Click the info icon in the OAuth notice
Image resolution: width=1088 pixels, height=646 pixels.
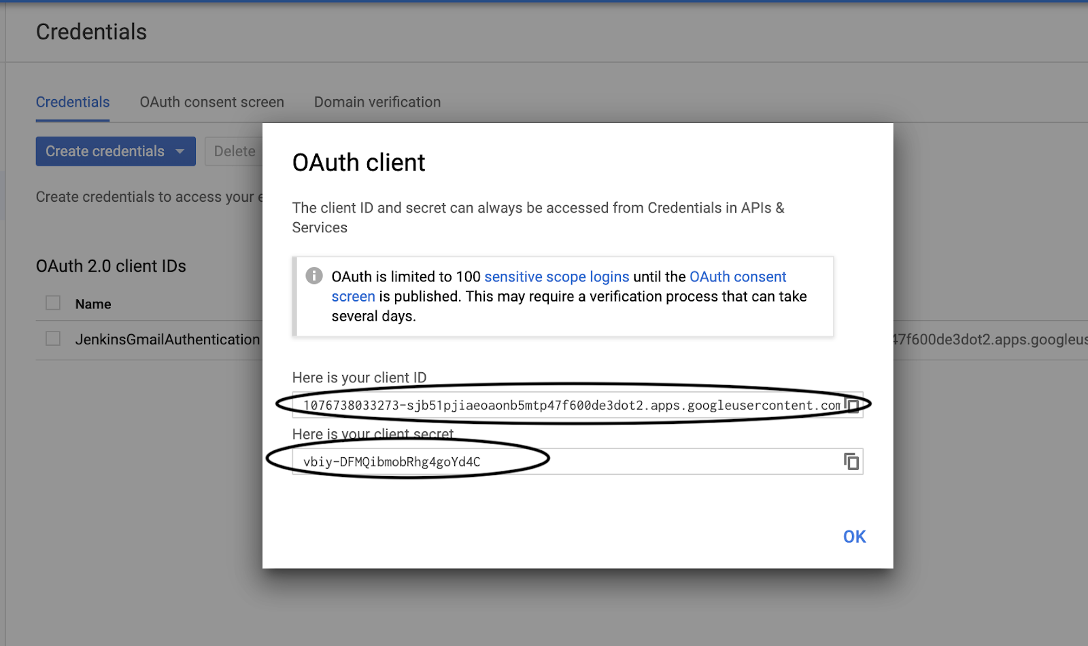(313, 276)
